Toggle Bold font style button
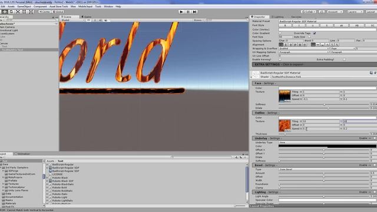 [285, 25]
